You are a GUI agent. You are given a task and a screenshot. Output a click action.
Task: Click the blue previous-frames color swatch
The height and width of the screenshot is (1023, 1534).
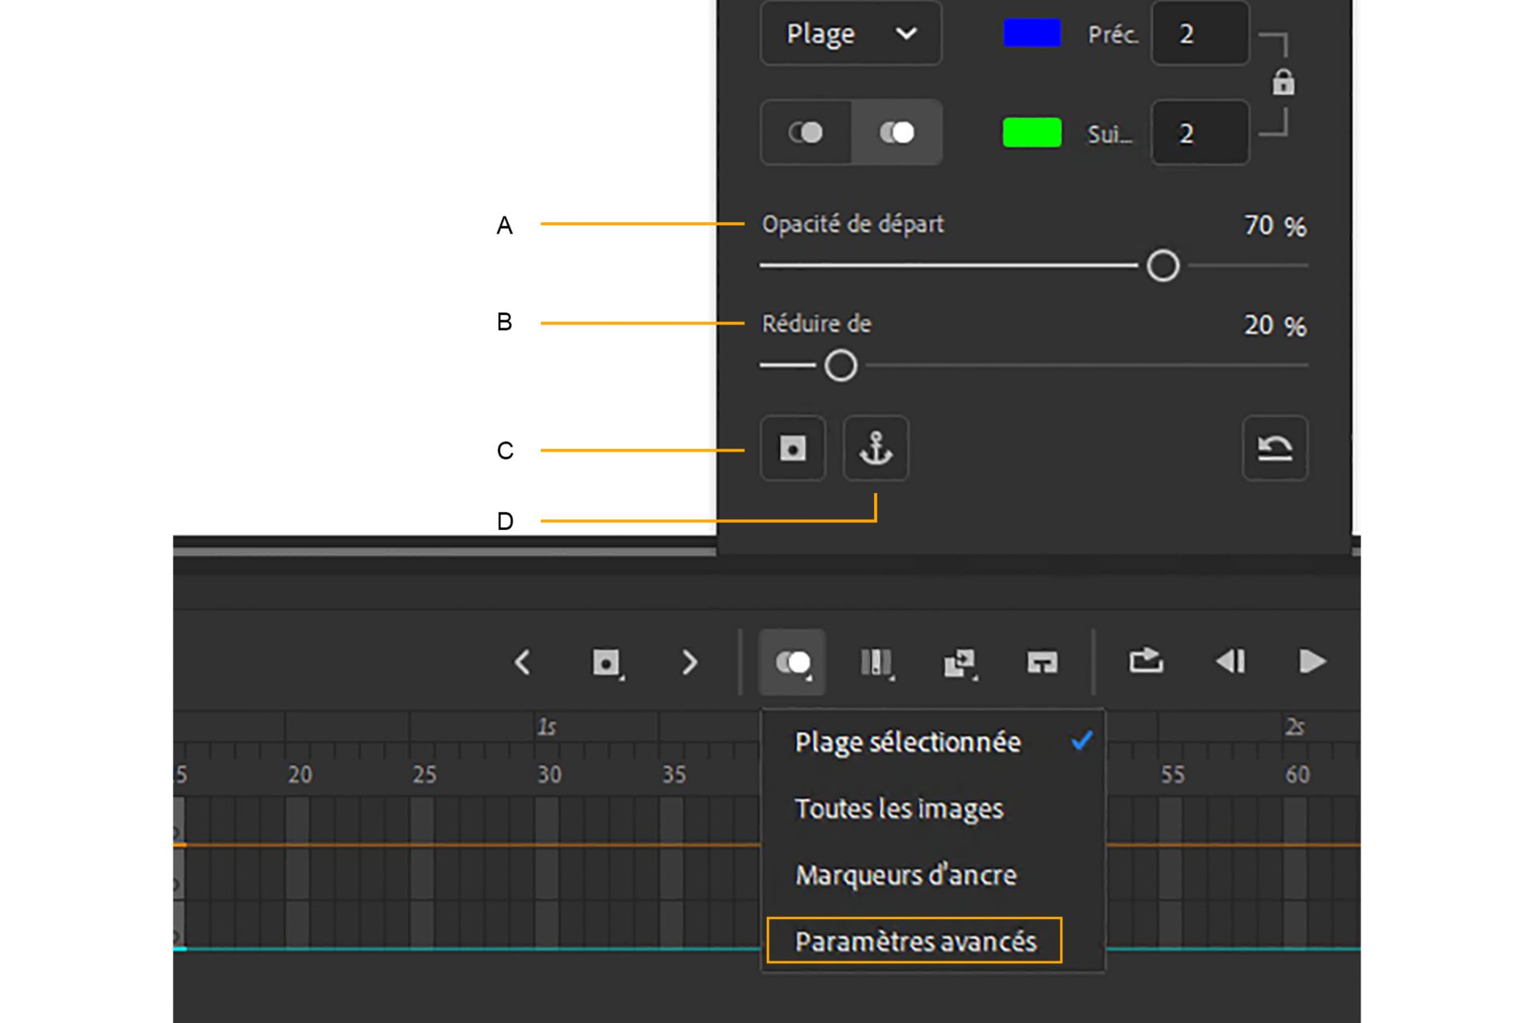(x=1031, y=34)
